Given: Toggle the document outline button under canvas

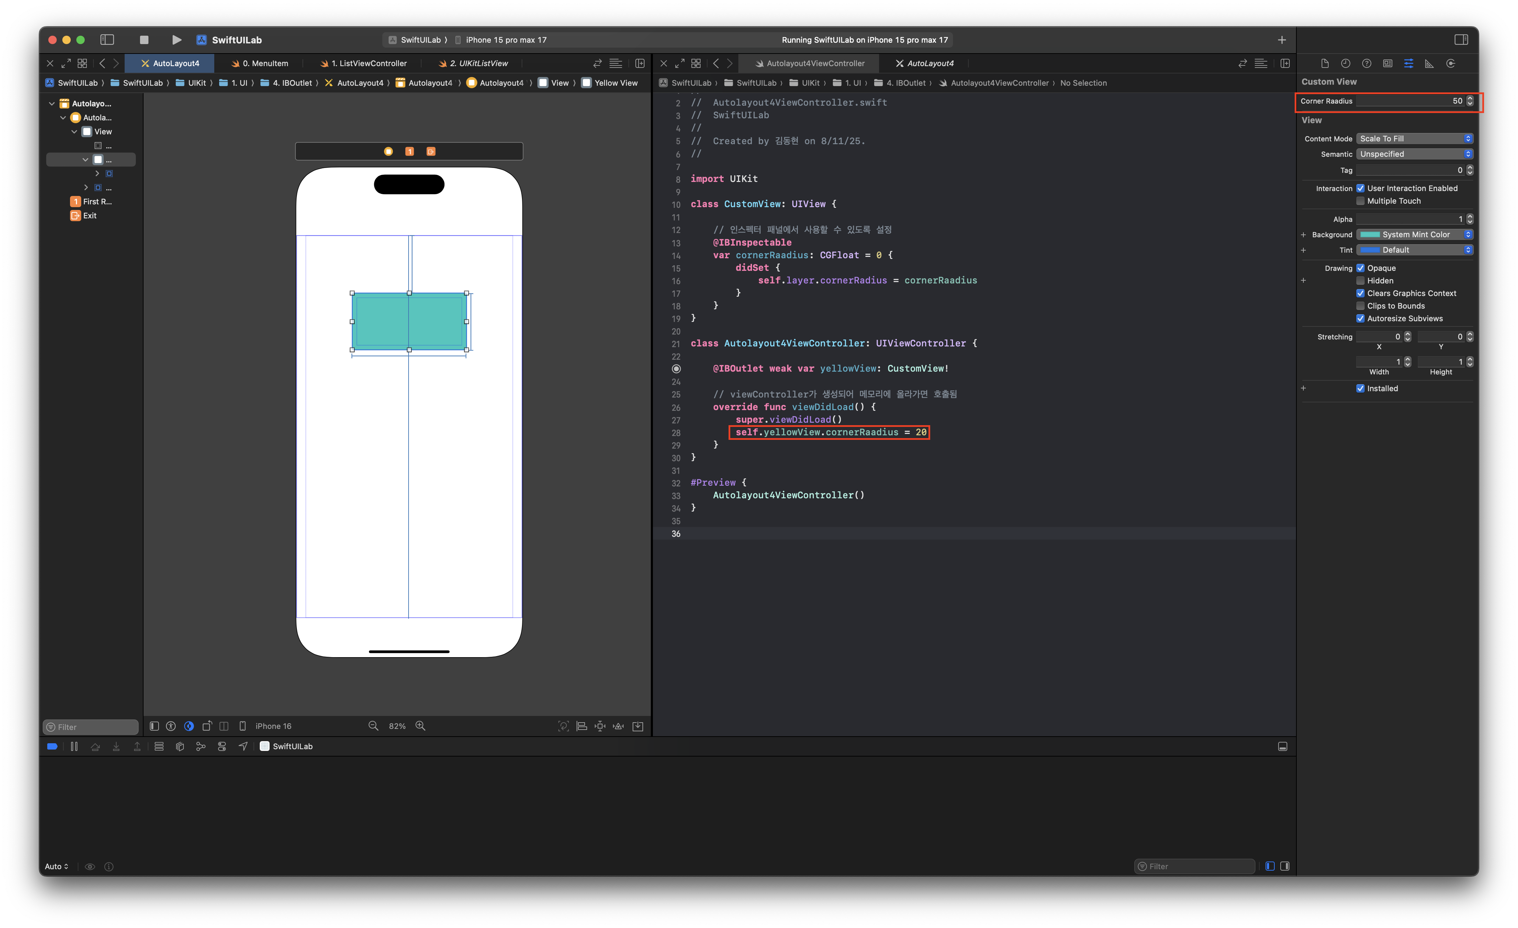Looking at the screenshot, I should [x=154, y=726].
